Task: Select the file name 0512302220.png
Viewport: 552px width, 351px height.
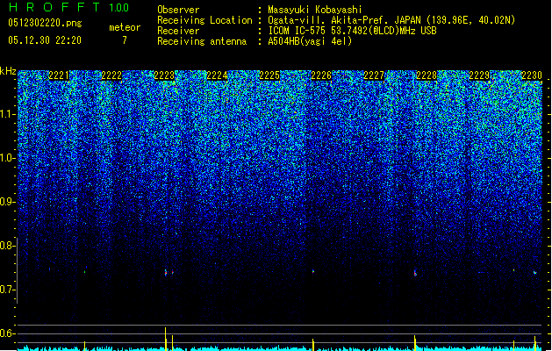Action: 45,23
